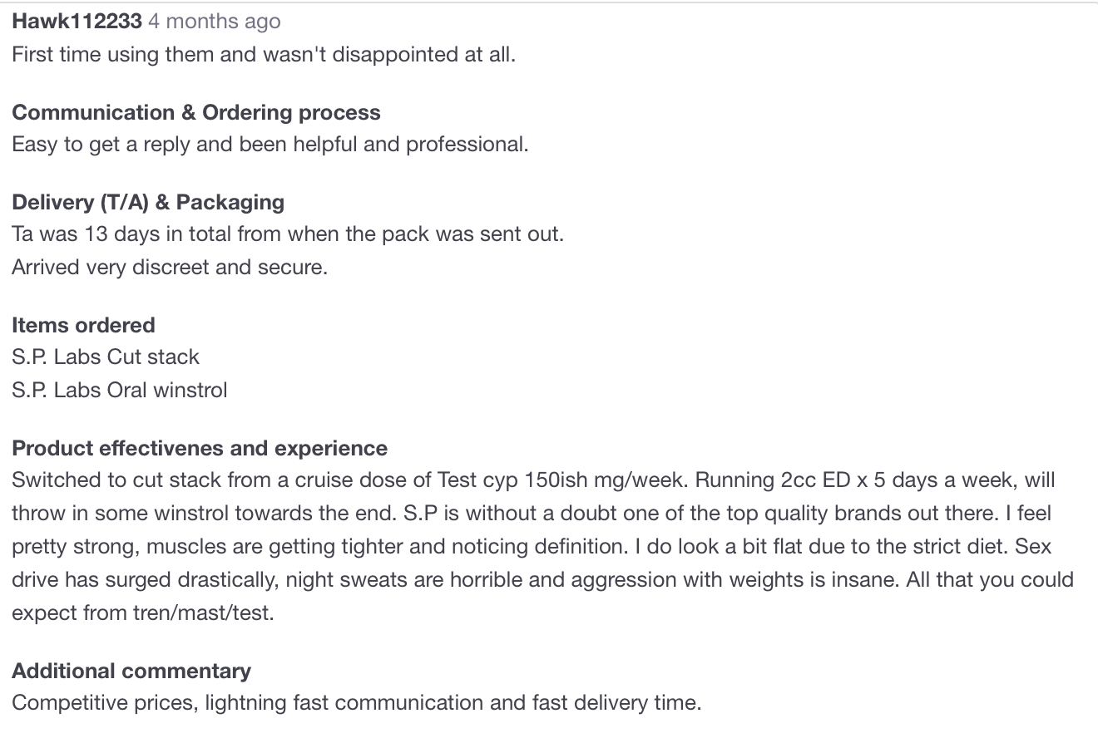Click the 'Easy to get a reply' sentence

click(270, 145)
